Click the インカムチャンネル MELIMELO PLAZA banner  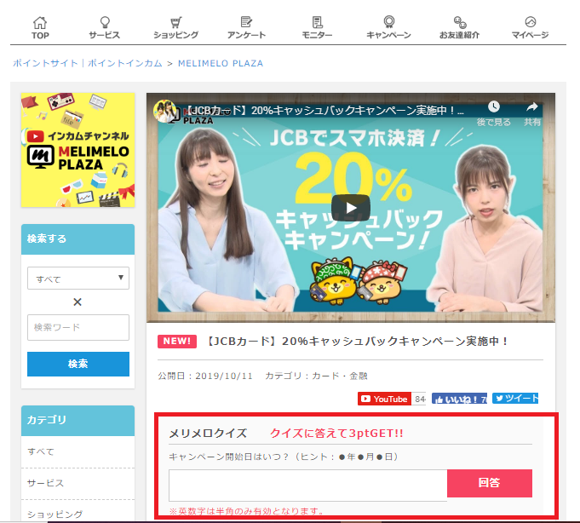click(78, 150)
